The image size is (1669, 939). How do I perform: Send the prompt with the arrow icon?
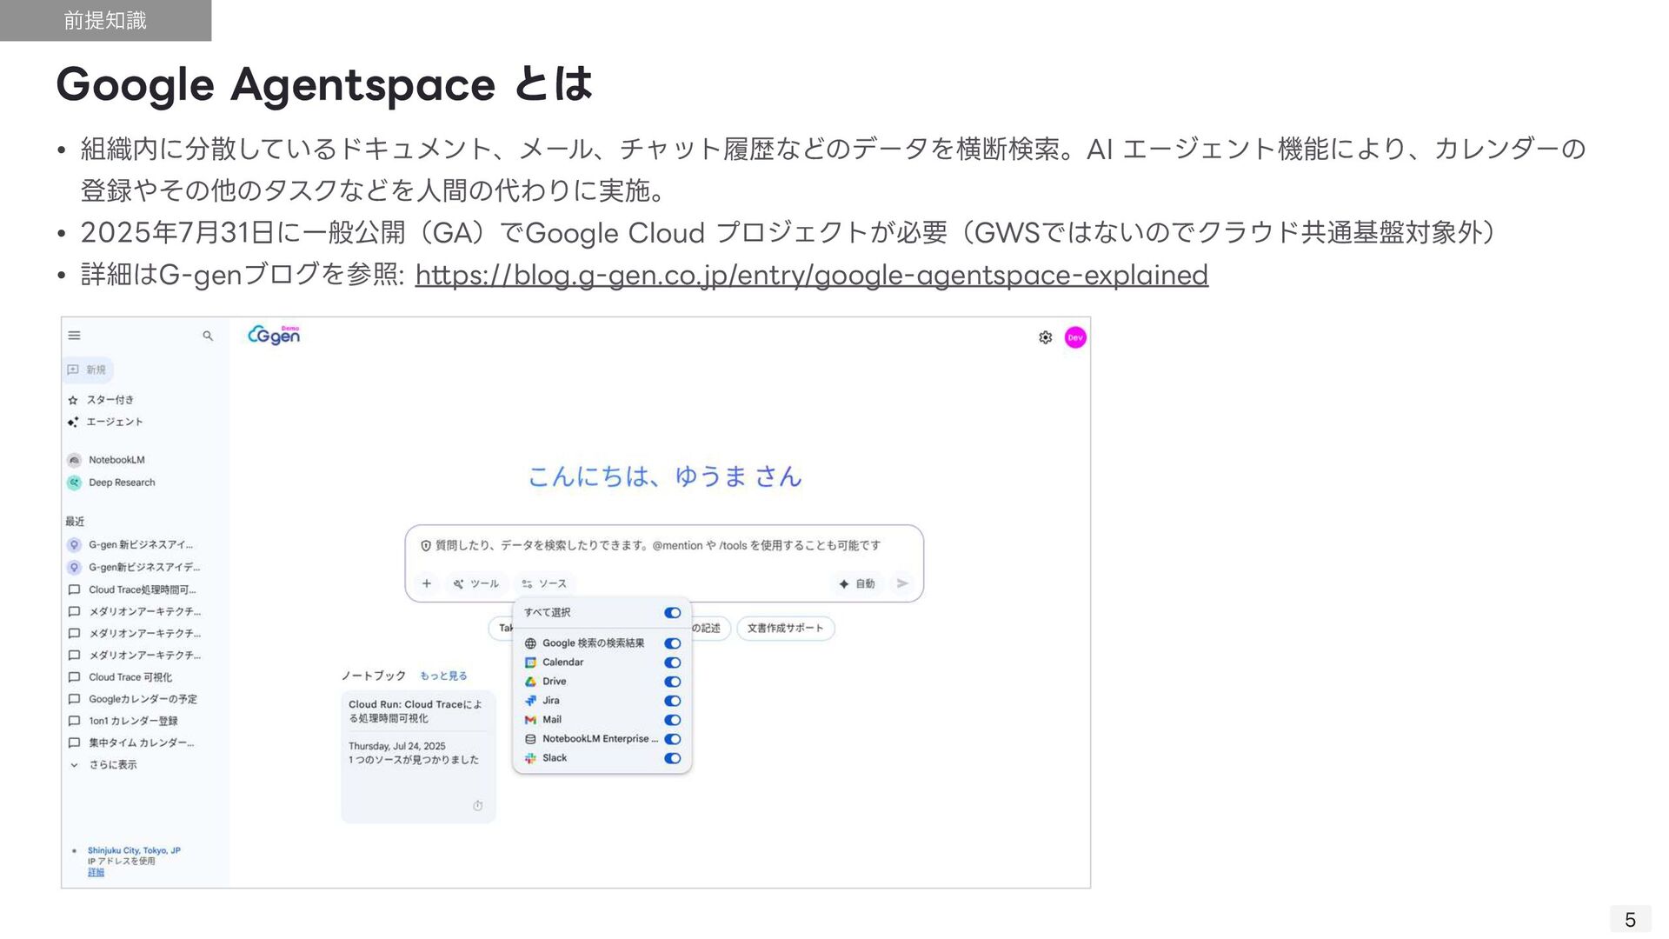coord(902,583)
